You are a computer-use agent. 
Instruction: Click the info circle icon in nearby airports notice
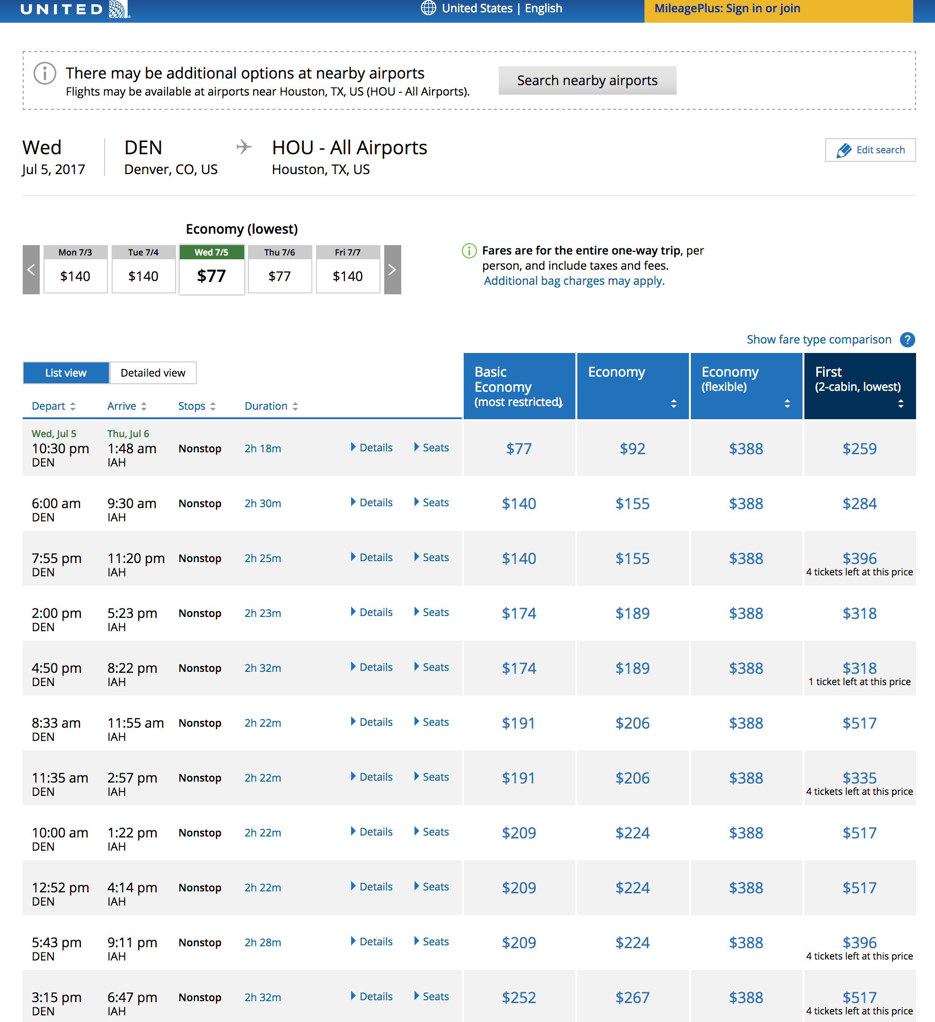click(44, 73)
